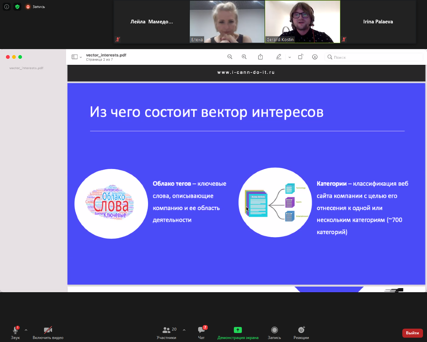Click the Zoom out magnifier icon
Viewport: 427px width, 342px height.
click(x=230, y=57)
